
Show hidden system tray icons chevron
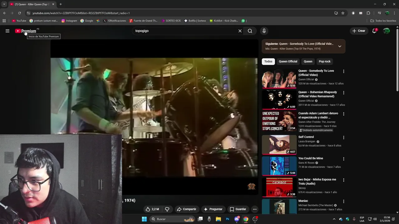(x=334, y=219)
